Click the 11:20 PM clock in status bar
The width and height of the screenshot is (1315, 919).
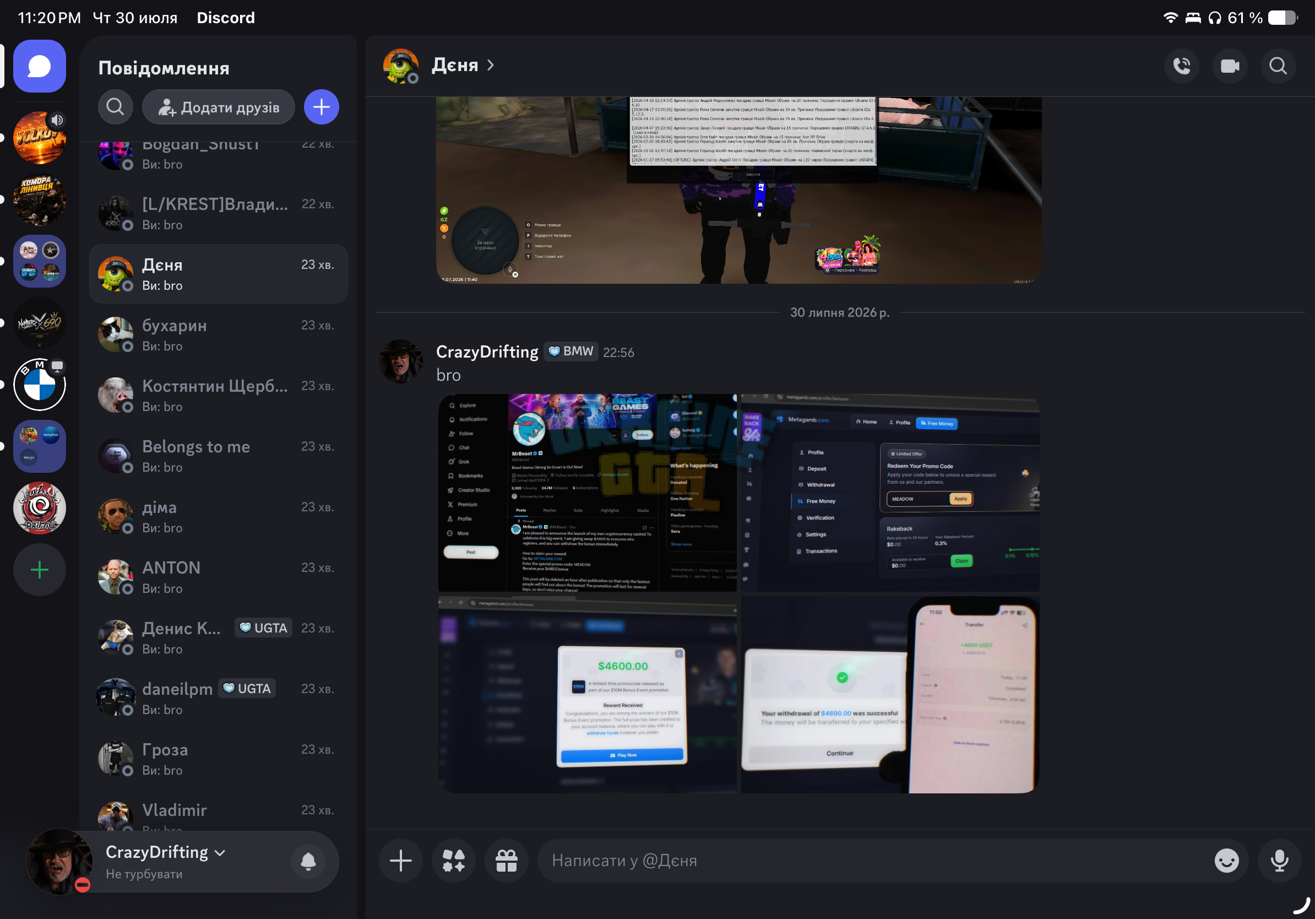pyautogui.click(x=49, y=18)
